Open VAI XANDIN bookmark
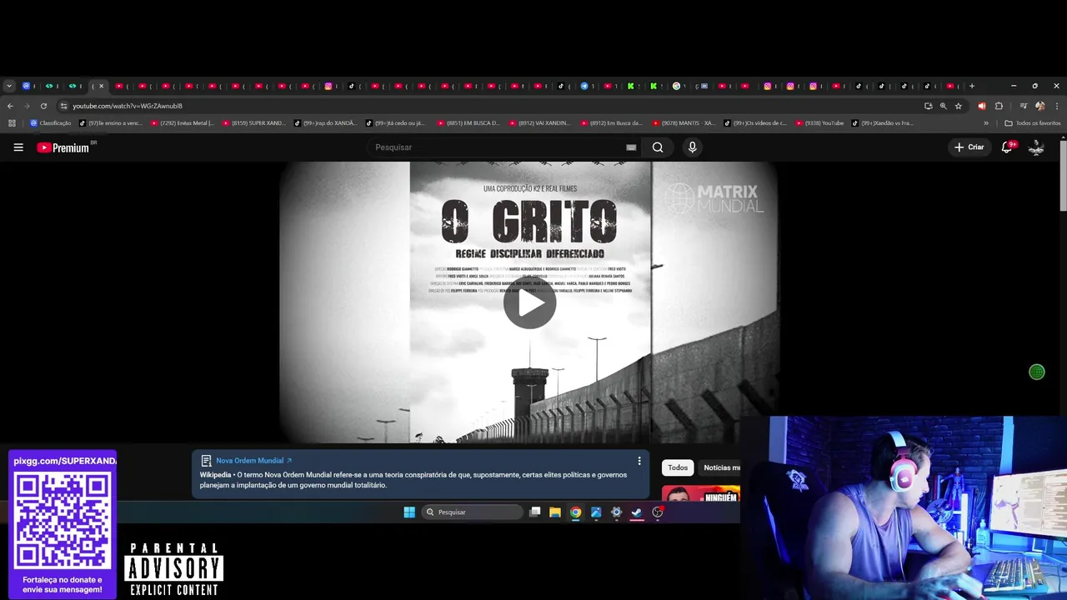 (541, 123)
